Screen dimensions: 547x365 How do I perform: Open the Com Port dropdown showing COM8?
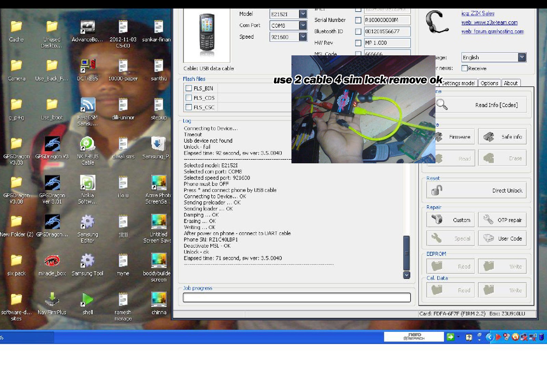[303, 25]
